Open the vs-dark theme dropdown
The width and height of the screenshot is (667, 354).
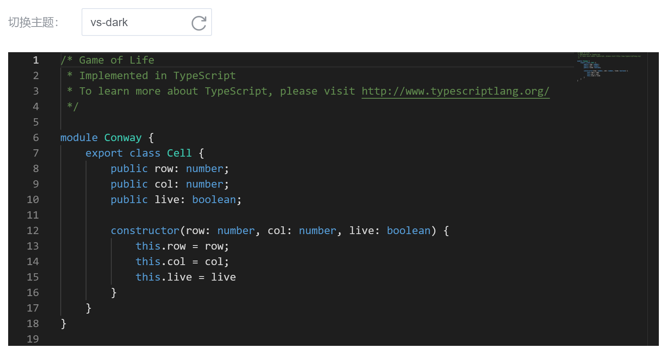click(x=146, y=22)
